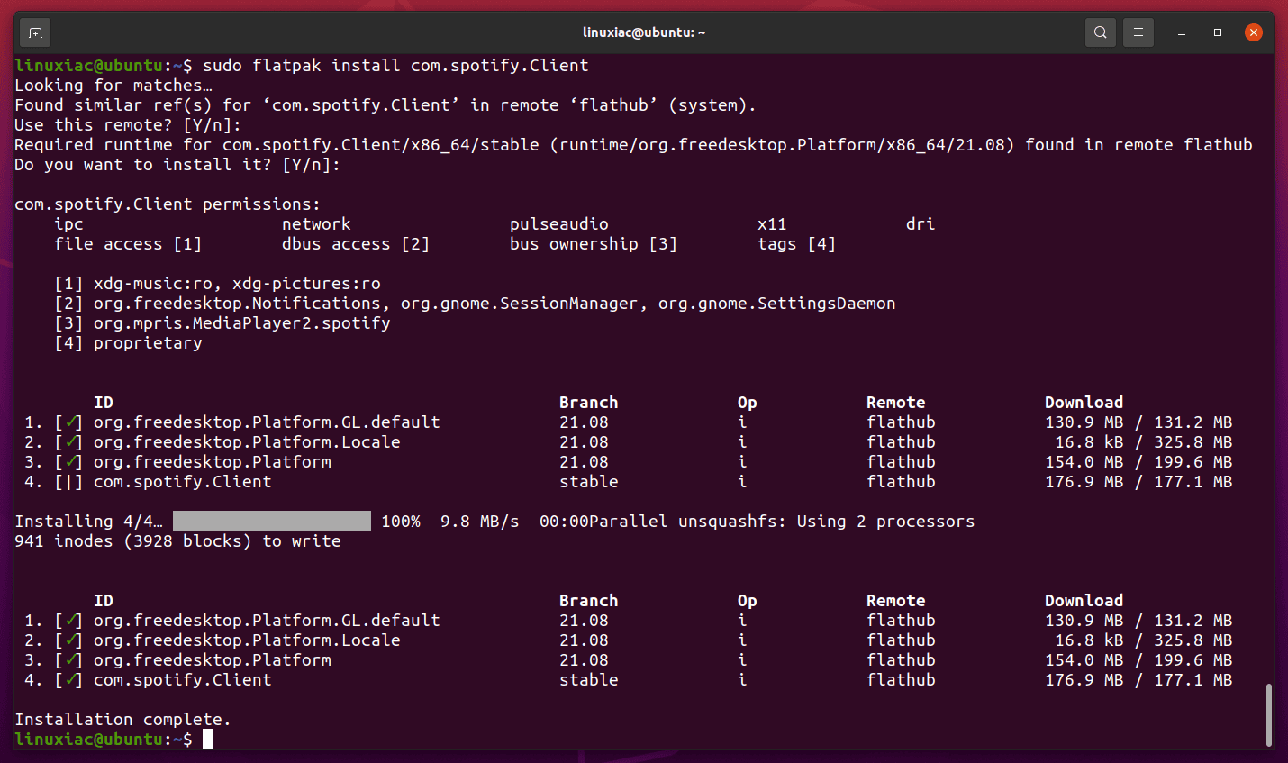This screenshot has width=1288, height=763.
Task: Open a new terminal tab
Action: click(34, 32)
